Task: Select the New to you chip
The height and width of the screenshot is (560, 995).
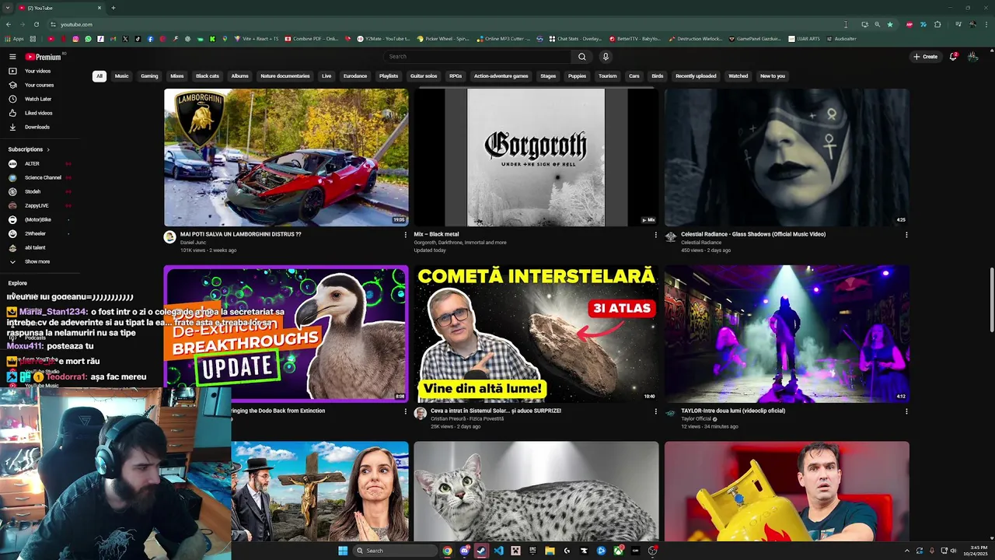Action: tap(773, 76)
